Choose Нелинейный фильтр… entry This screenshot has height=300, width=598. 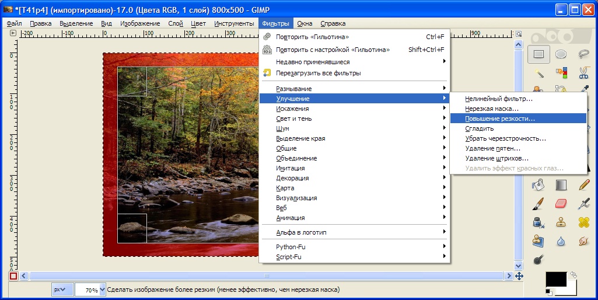click(518, 99)
